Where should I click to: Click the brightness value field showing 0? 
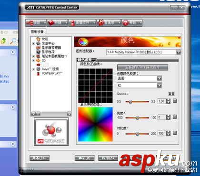point(161,117)
